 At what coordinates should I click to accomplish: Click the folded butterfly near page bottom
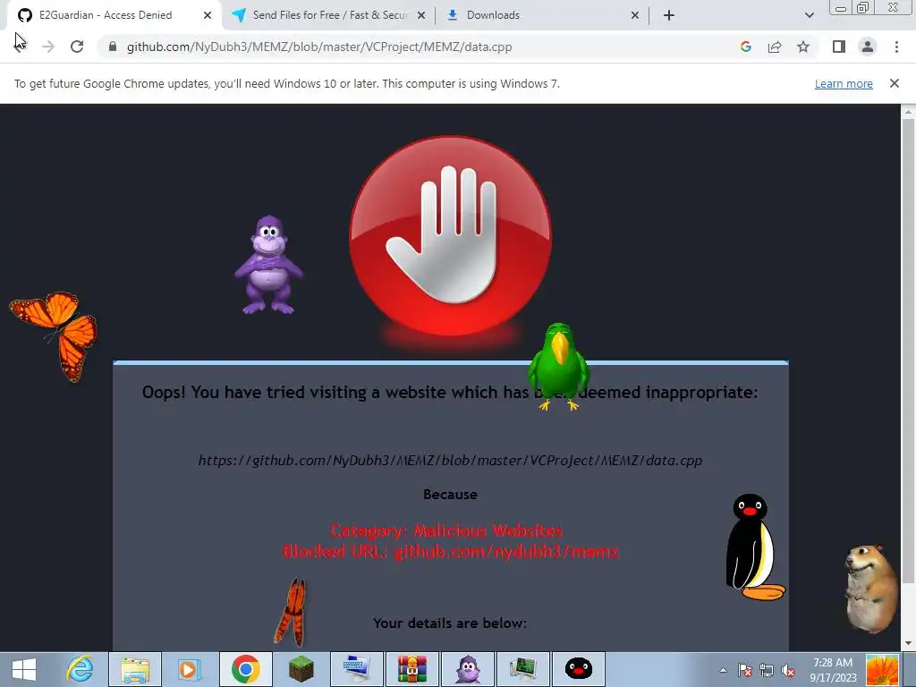pos(292,612)
